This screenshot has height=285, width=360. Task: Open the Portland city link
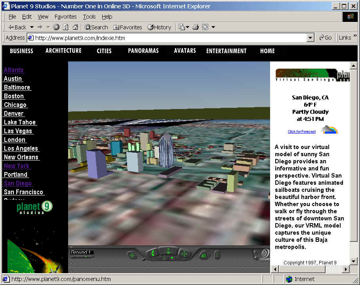point(15,175)
